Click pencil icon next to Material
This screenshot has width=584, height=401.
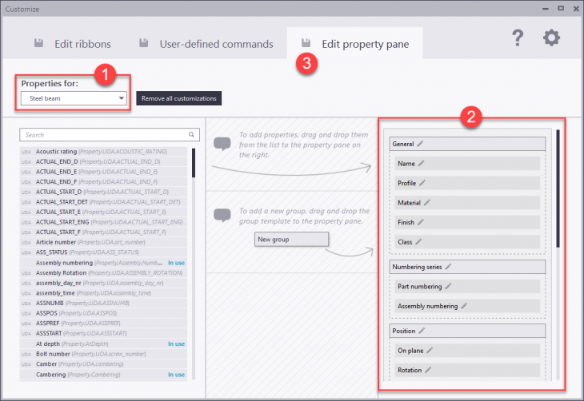[427, 202]
